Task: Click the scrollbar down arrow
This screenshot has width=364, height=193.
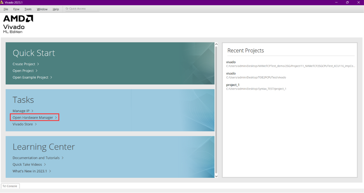Action: (x=216, y=176)
